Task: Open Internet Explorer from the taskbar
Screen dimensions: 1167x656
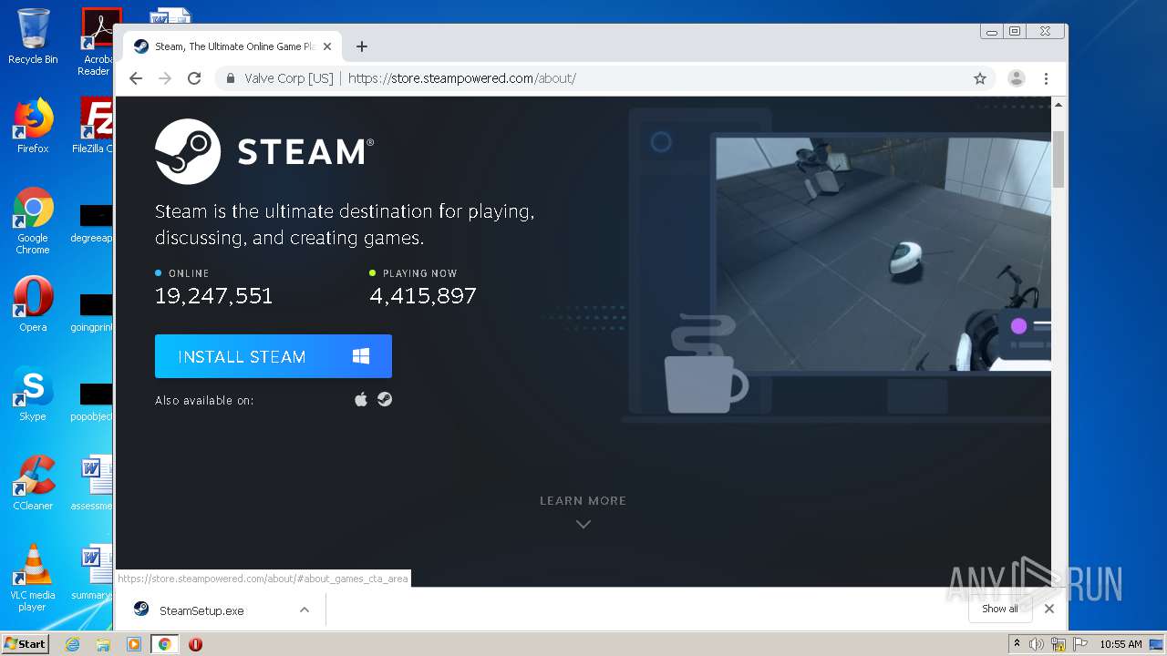Action: point(72,644)
